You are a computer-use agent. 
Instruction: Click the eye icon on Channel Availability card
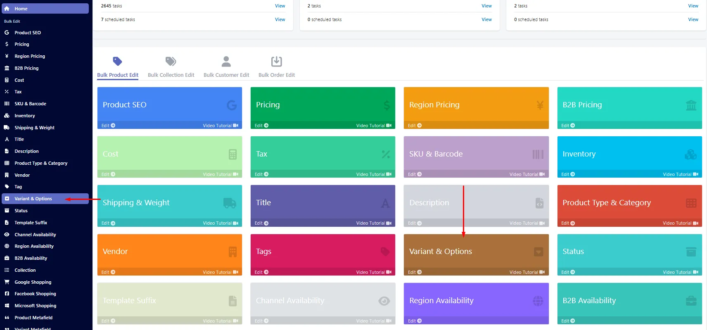point(384,301)
